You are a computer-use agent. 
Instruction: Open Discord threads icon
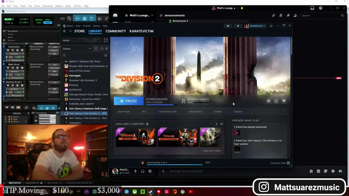point(273,16)
